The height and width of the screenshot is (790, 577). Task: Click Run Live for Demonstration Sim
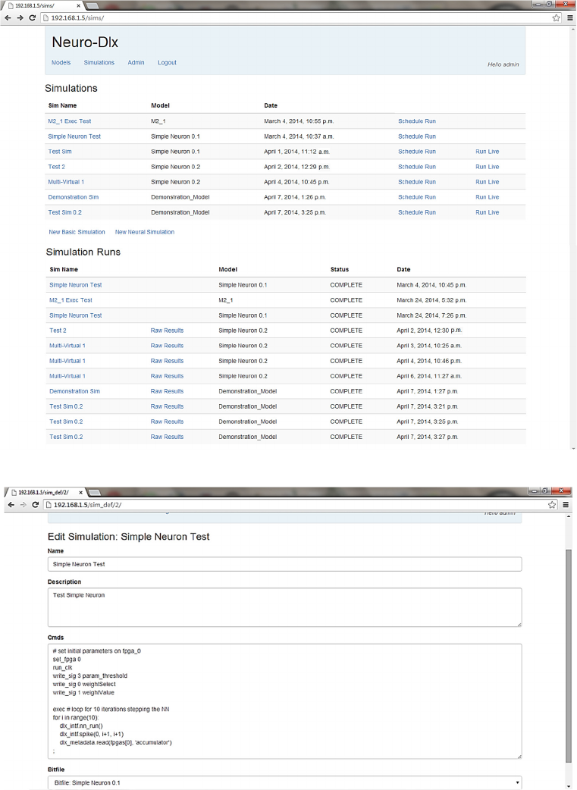(x=487, y=197)
